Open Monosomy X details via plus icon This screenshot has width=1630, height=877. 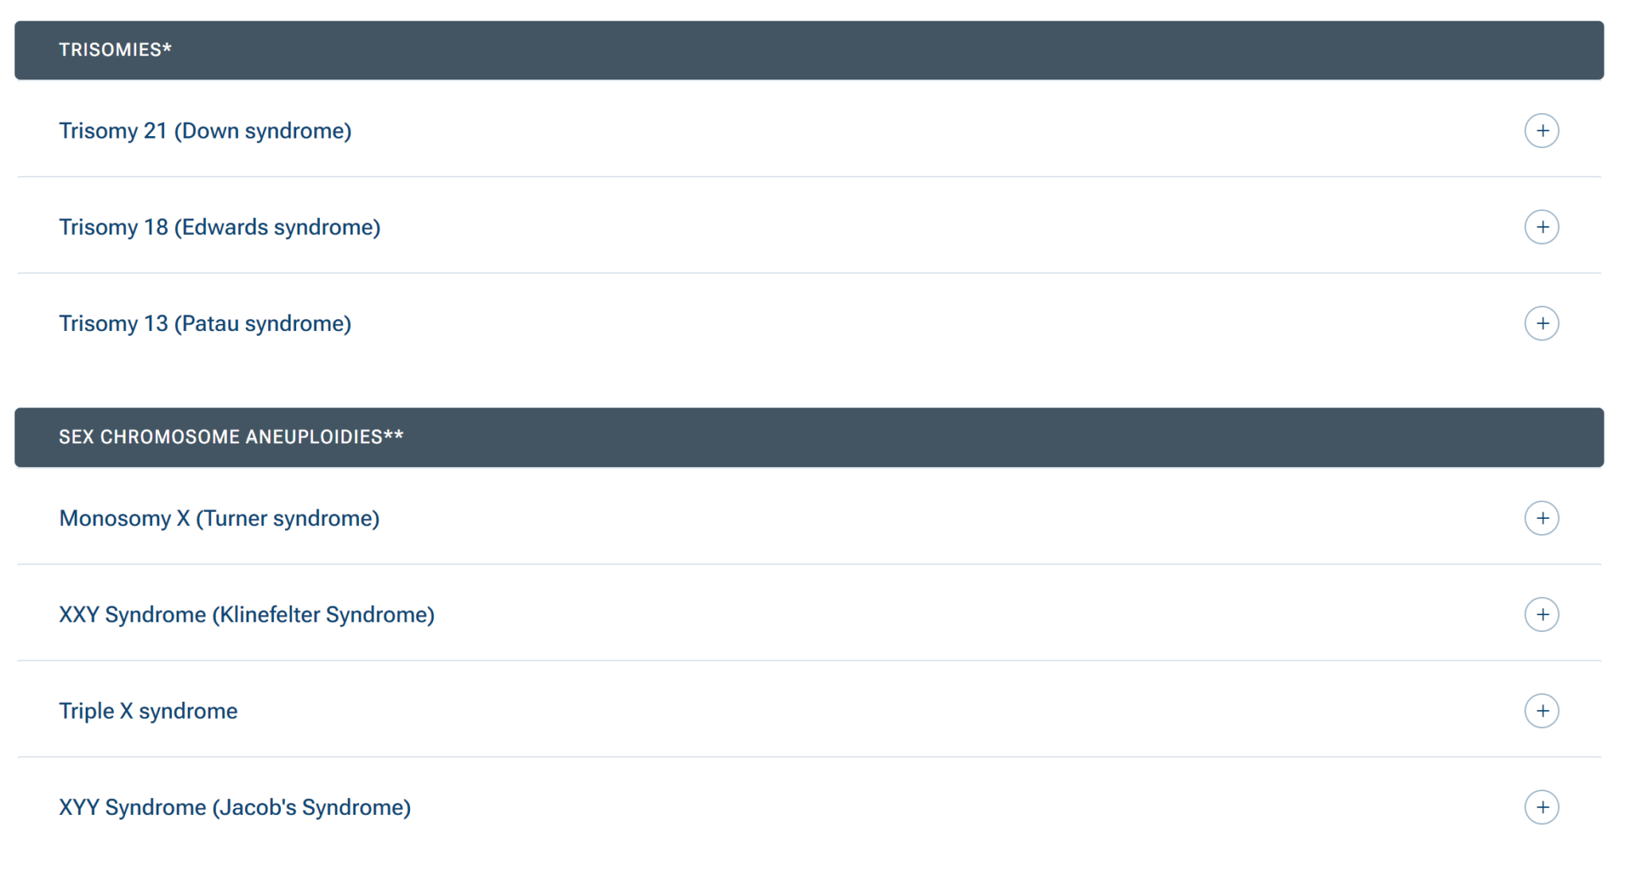point(1541,518)
